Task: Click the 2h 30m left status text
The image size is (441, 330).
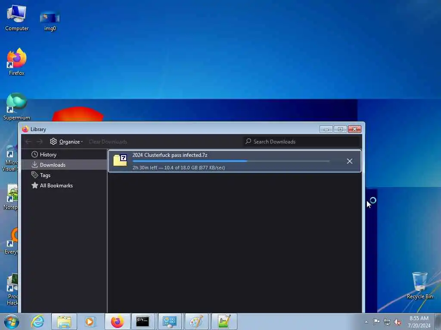Action: tap(179, 168)
